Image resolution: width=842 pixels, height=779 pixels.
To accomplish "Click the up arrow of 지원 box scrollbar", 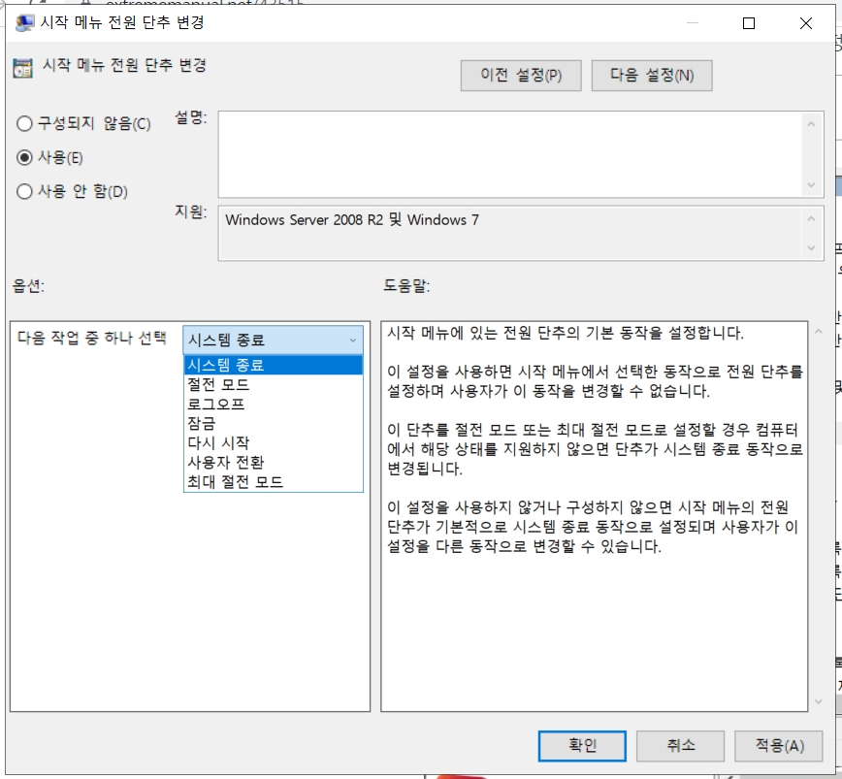I will point(811,218).
